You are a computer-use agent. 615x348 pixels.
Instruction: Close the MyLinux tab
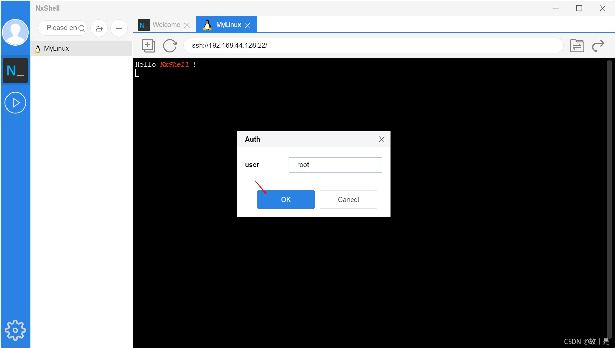point(248,25)
